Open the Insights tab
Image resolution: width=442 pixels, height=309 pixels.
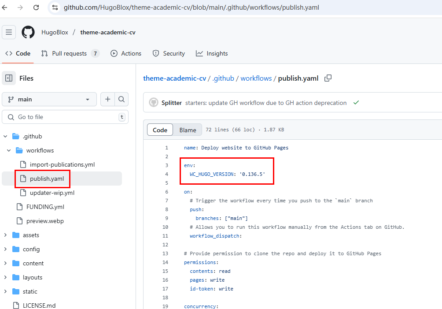[x=212, y=53]
